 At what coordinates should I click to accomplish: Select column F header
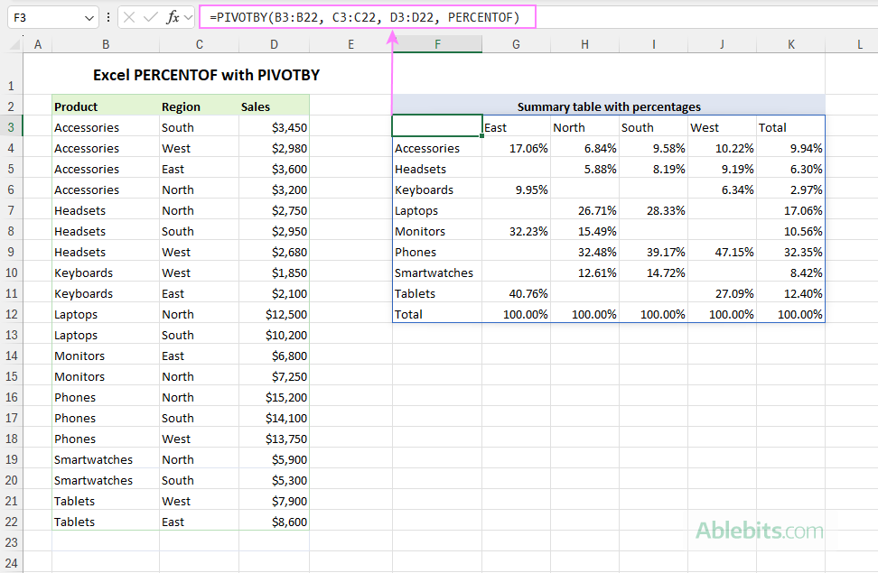(x=437, y=42)
